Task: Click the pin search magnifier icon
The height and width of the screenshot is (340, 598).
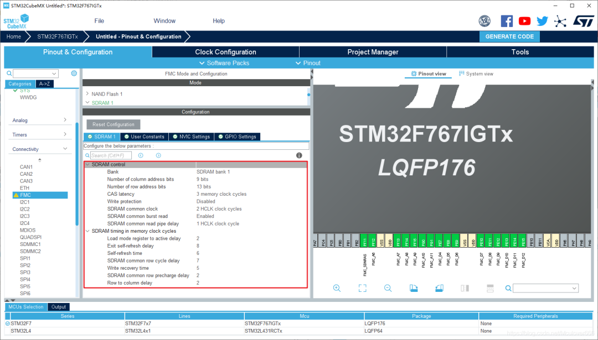Action: (x=508, y=288)
